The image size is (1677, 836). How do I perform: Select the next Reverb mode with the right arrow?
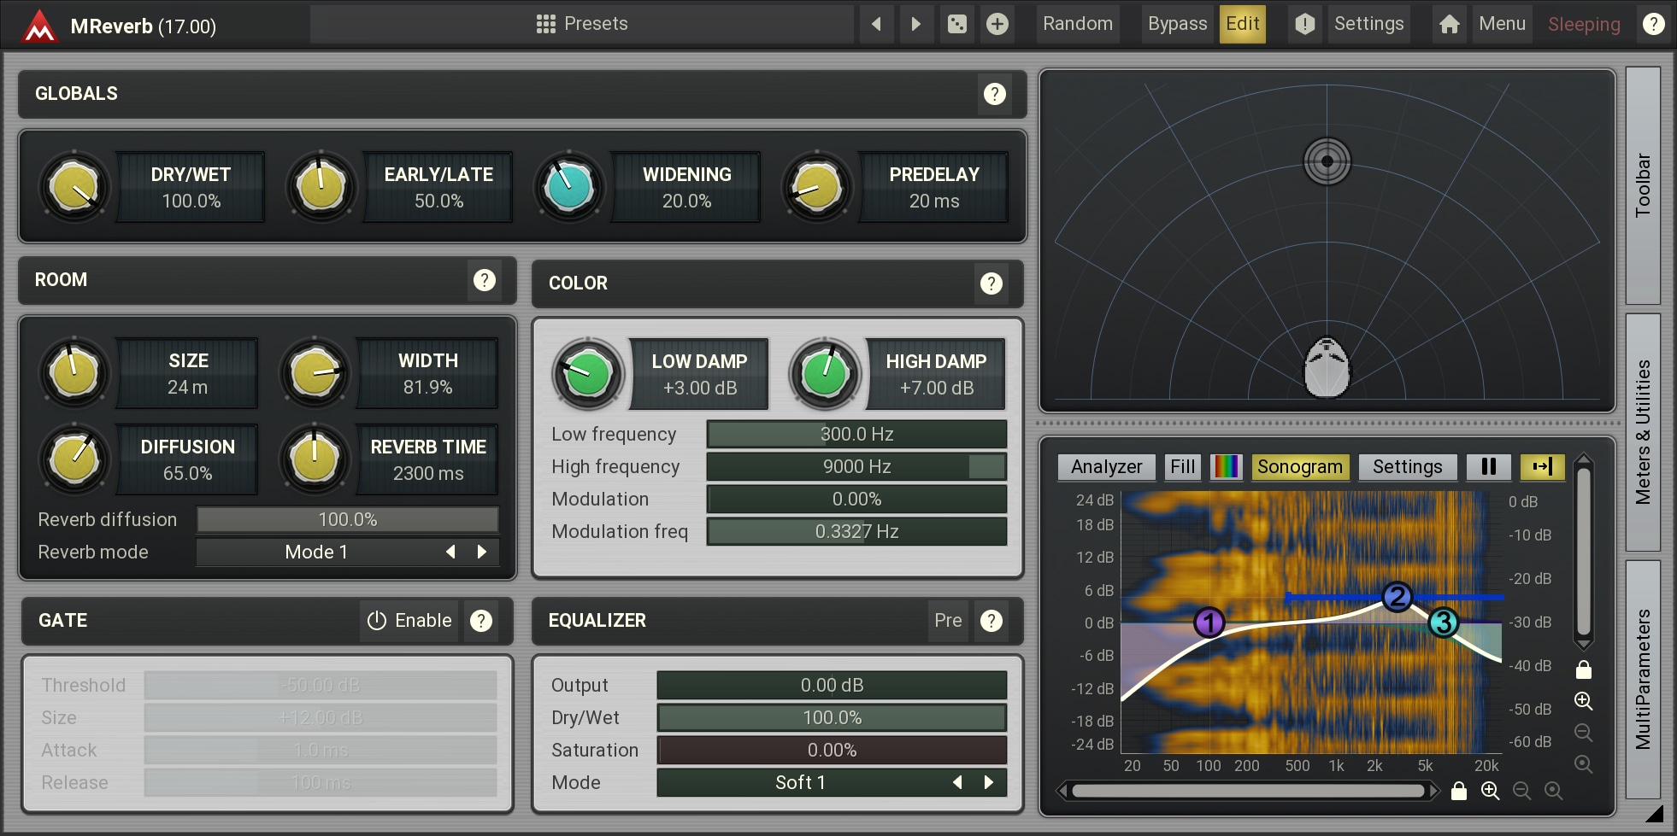point(482,552)
